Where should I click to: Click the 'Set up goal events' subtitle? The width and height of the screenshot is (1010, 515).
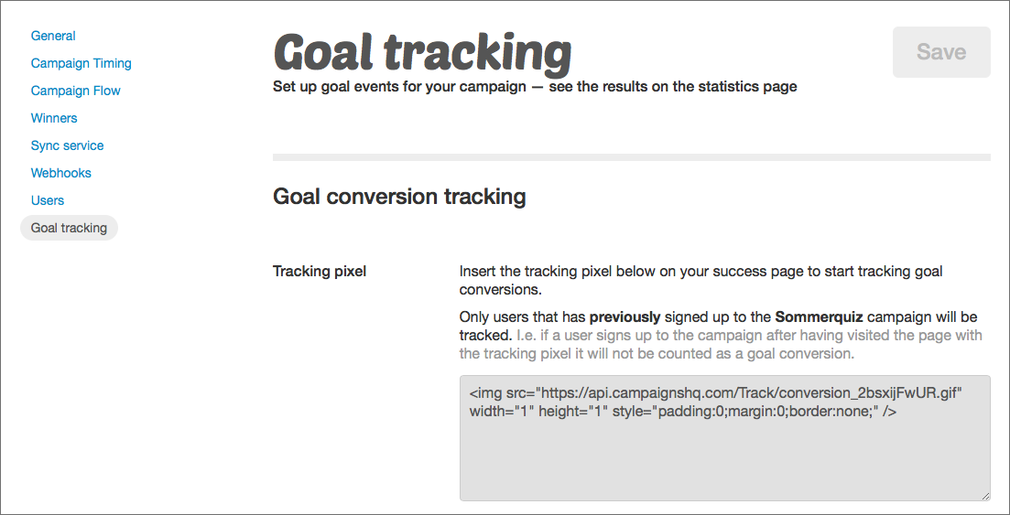click(x=535, y=87)
